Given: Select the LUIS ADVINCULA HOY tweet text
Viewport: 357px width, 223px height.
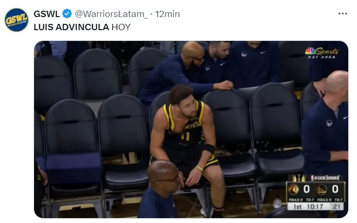Looking at the screenshot, I should (x=82, y=27).
